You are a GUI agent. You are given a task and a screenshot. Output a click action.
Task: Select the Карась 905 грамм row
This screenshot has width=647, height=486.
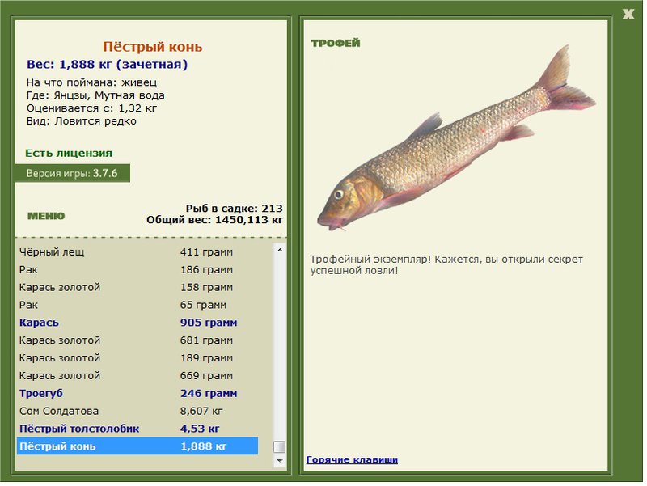coord(137,323)
